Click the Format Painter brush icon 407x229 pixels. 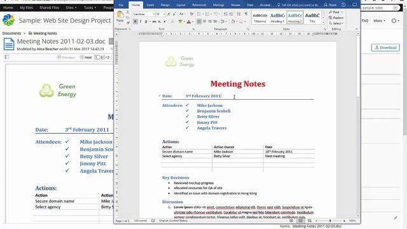pyautogui.click(x=127, y=23)
